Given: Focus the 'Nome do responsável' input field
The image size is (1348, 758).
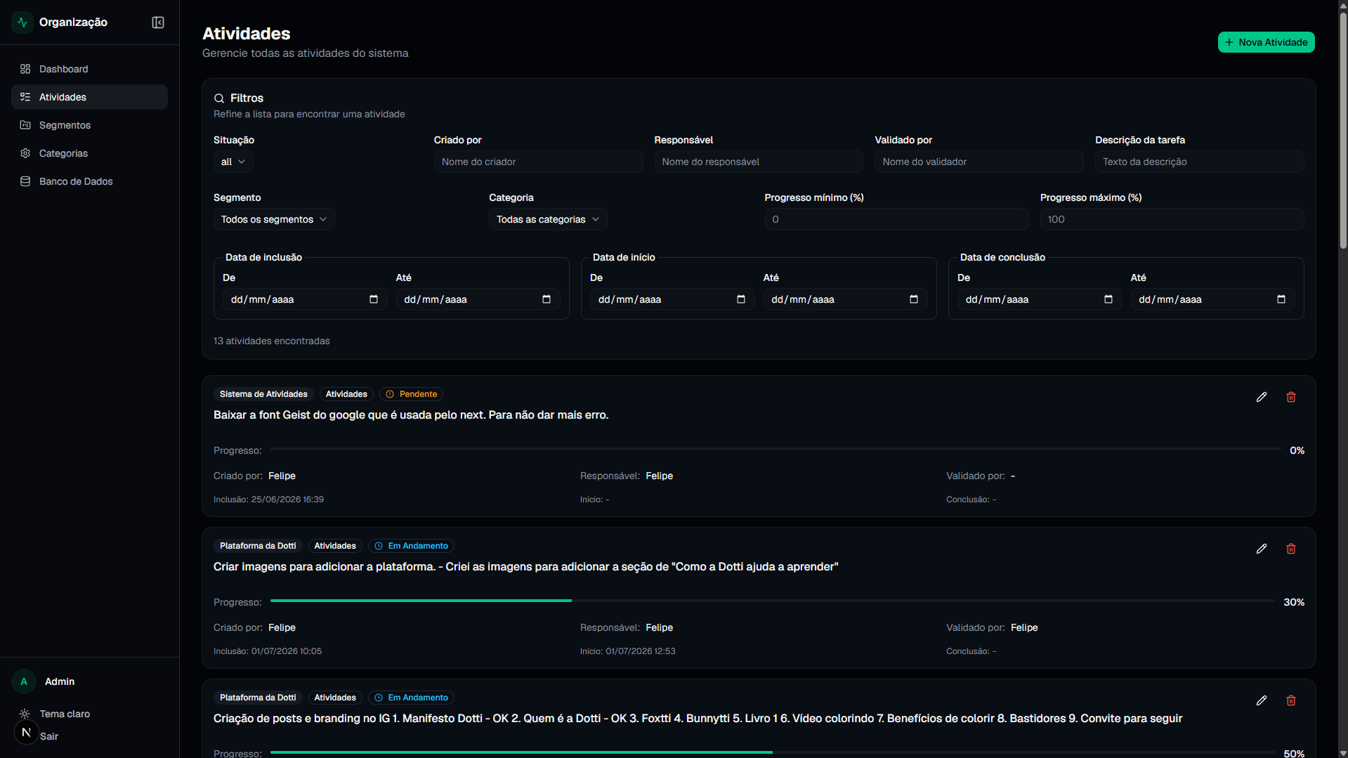Looking at the screenshot, I should coord(759,162).
